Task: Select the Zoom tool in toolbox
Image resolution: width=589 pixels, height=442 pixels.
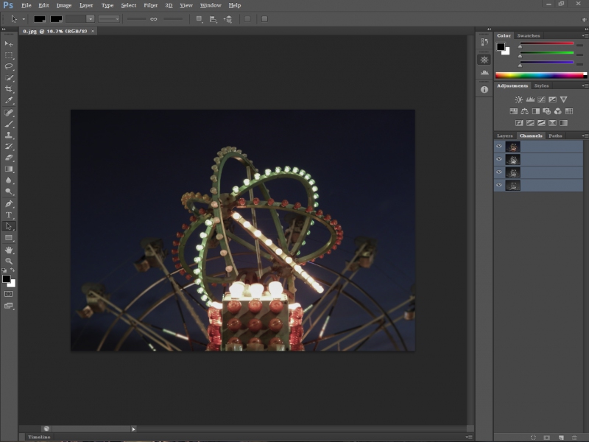Action: (9, 261)
